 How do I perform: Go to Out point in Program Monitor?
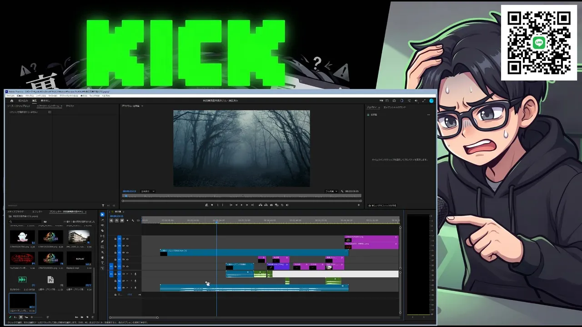252,205
